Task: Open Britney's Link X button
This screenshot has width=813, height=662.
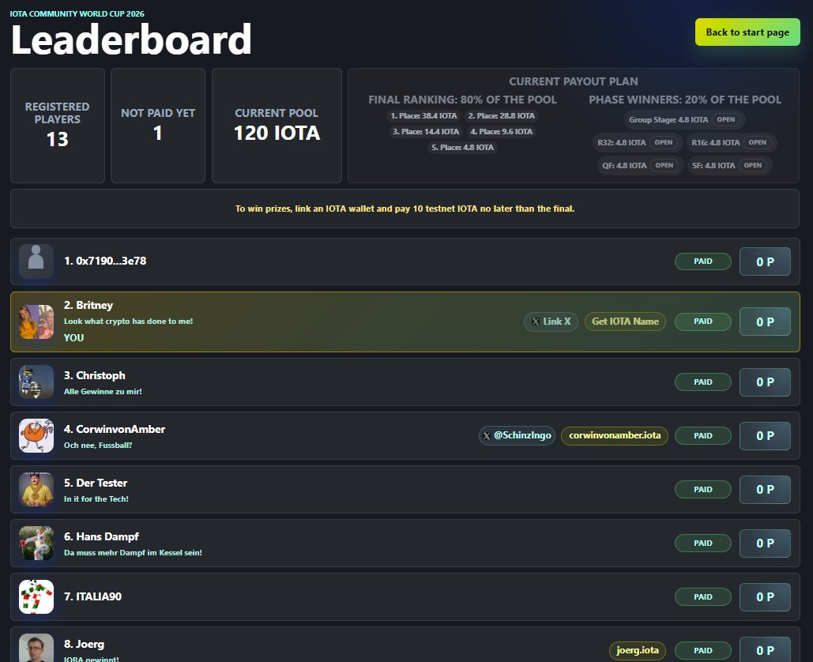Action: [x=551, y=322]
